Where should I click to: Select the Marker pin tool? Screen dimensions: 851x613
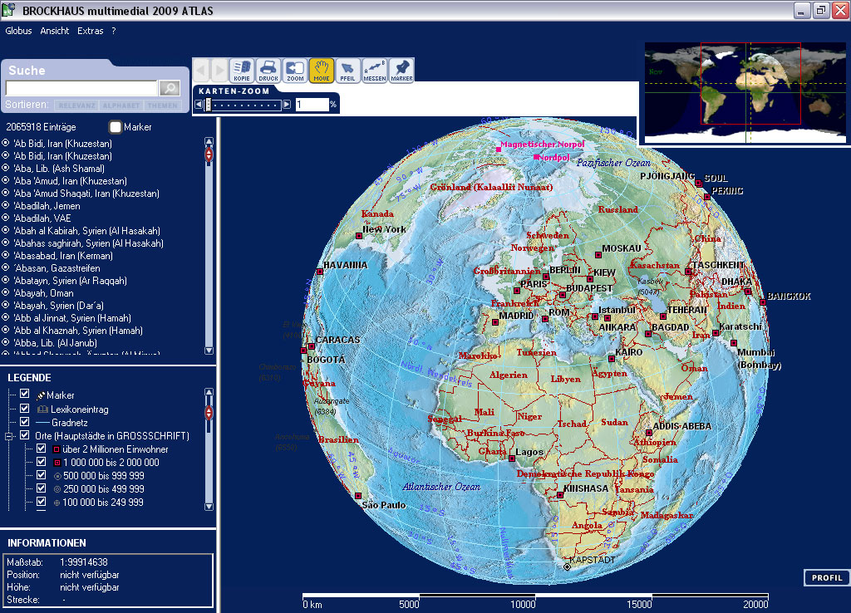401,71
